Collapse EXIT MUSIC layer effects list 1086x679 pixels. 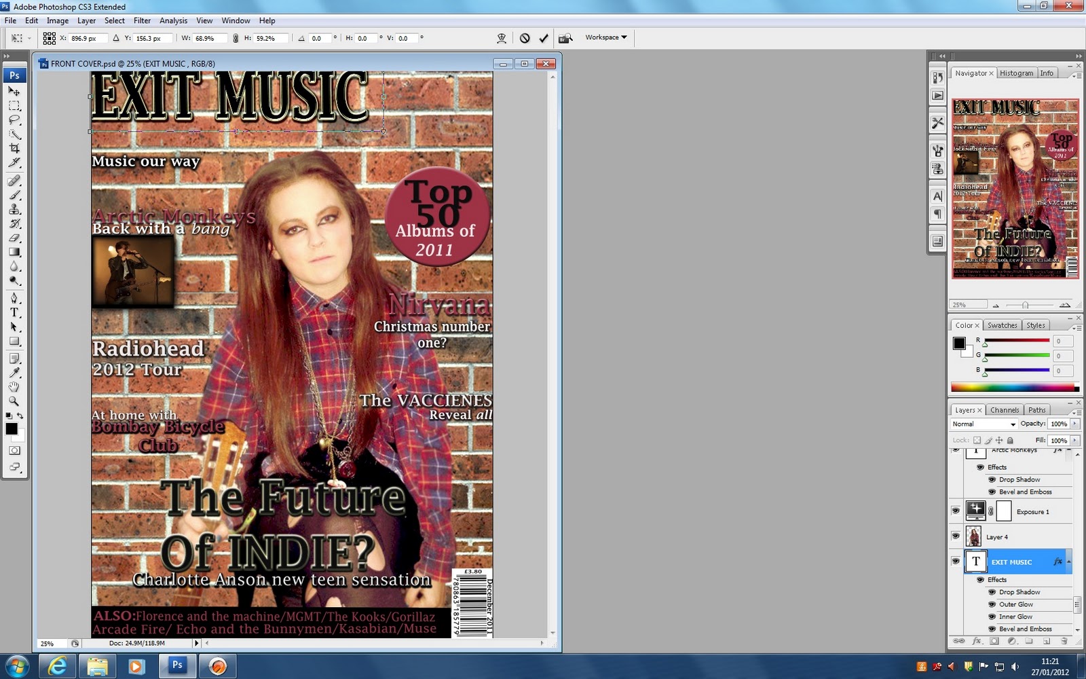[x=1068, y=562]
